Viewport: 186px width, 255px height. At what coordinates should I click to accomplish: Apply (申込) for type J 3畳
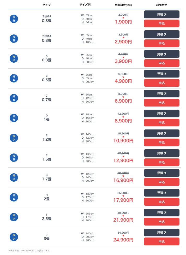(x=161, y=241)
